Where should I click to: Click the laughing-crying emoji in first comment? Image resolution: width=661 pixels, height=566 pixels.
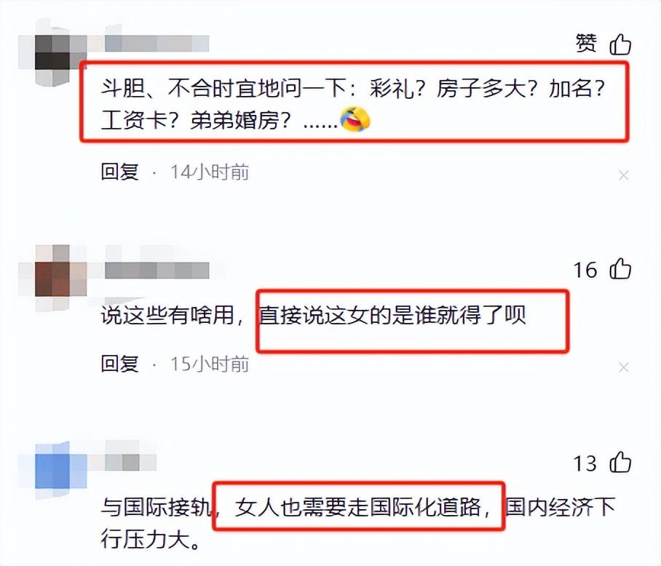tap(355, 119)
